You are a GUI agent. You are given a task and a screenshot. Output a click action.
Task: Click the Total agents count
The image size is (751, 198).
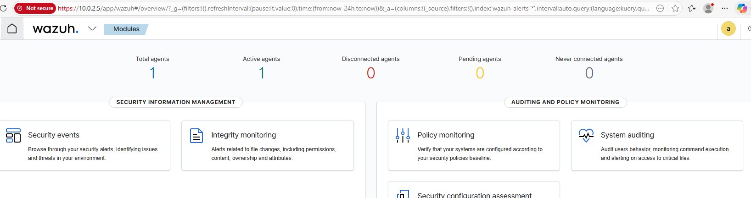(x=152, y=73)
